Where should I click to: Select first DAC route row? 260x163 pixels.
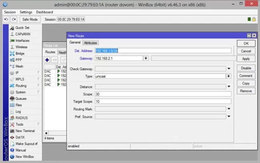[55, 71]
